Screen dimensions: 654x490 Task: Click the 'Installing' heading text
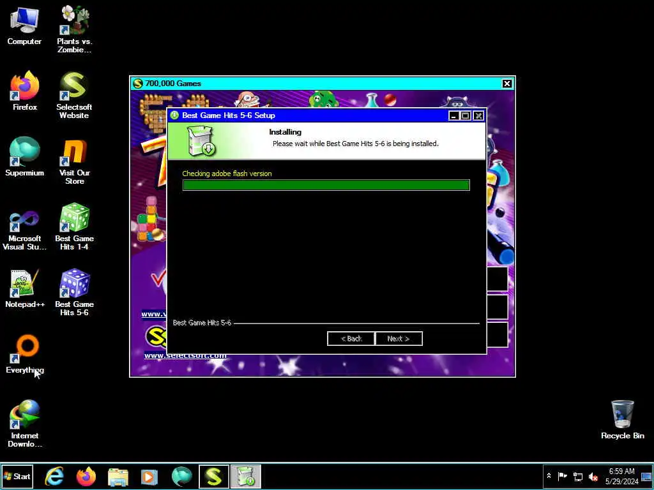coord(285,132)
